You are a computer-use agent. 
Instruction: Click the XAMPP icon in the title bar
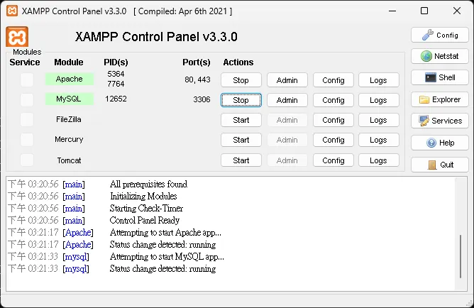(12, 11)
